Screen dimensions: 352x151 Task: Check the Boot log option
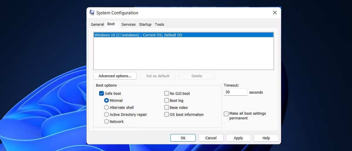(x=167, y=101)
